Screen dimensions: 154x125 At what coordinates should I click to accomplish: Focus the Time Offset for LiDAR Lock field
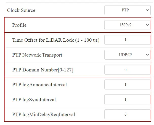click(x=127, y=40)
